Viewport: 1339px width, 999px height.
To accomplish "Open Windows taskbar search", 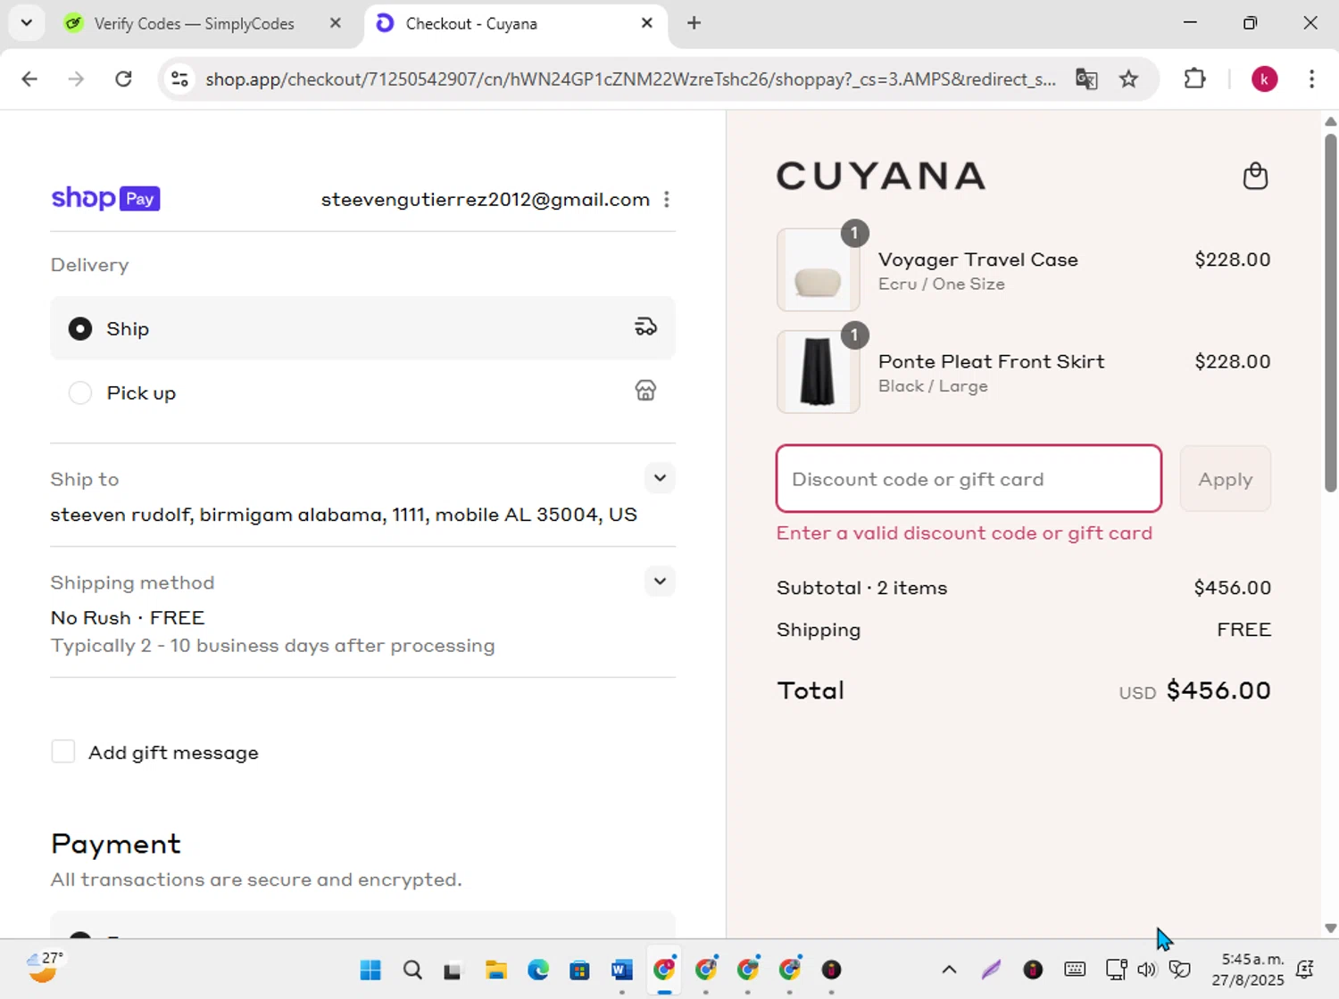I will coord(412,970).
